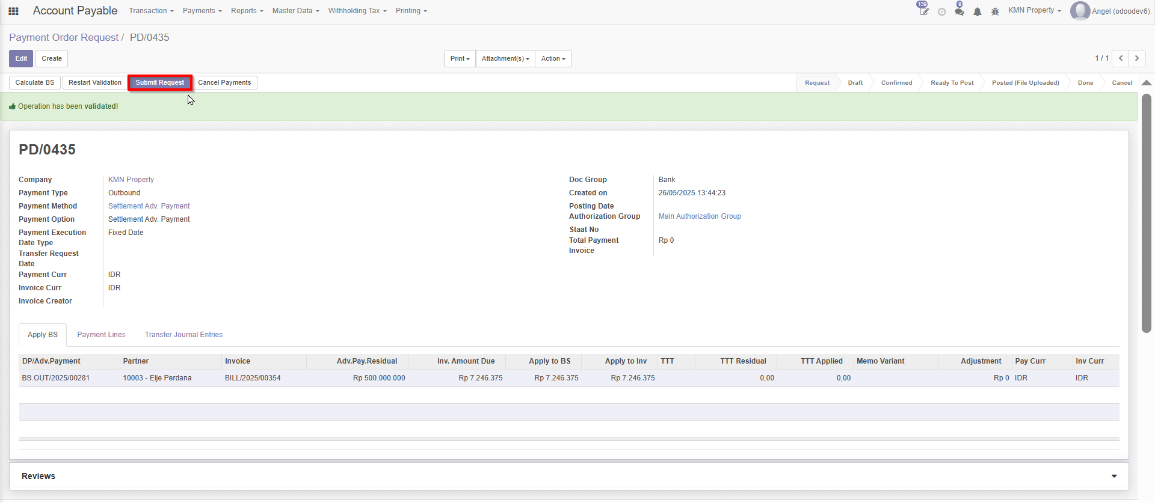Open the Action dropdown
The width and height of the screenshot is (1155, 503).
553,58
